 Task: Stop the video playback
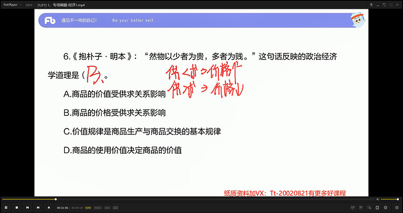coord(17,208)
